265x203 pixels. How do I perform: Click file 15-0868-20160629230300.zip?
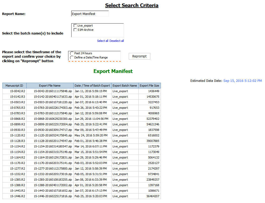tap(53, 119)
